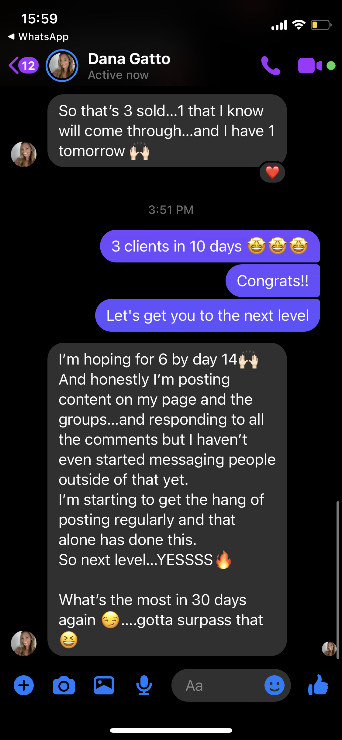Screen dimensions: 342x740
Task: Send a thumbs up like
Action: 318,685
